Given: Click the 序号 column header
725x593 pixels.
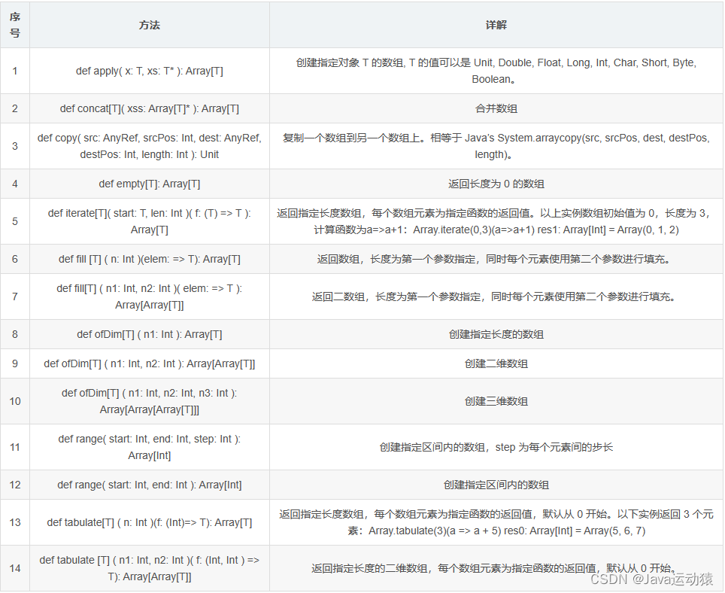Looking at the screenshot, I should coord(14,24).
